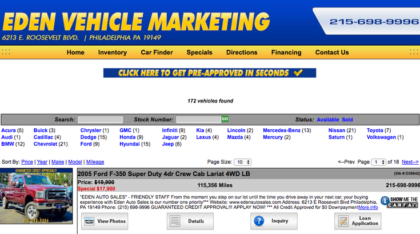Open the Loan Application button
Screen dimensions: 420x234
coord(358,221)
